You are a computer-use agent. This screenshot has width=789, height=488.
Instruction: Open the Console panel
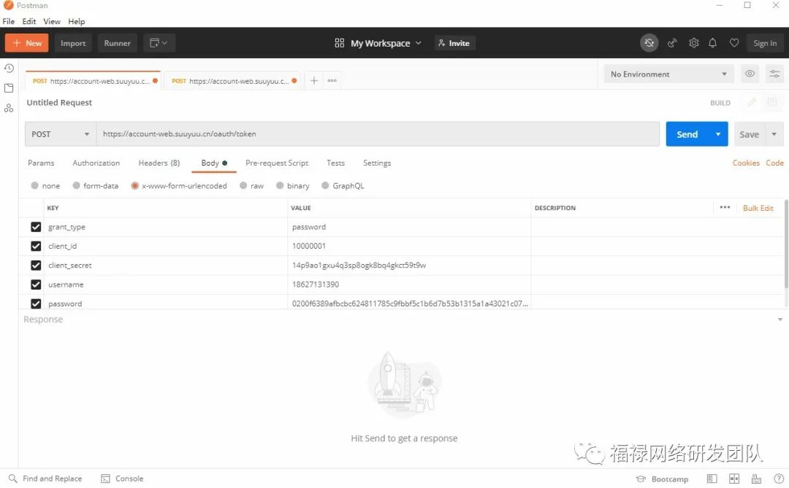point(122,479)
